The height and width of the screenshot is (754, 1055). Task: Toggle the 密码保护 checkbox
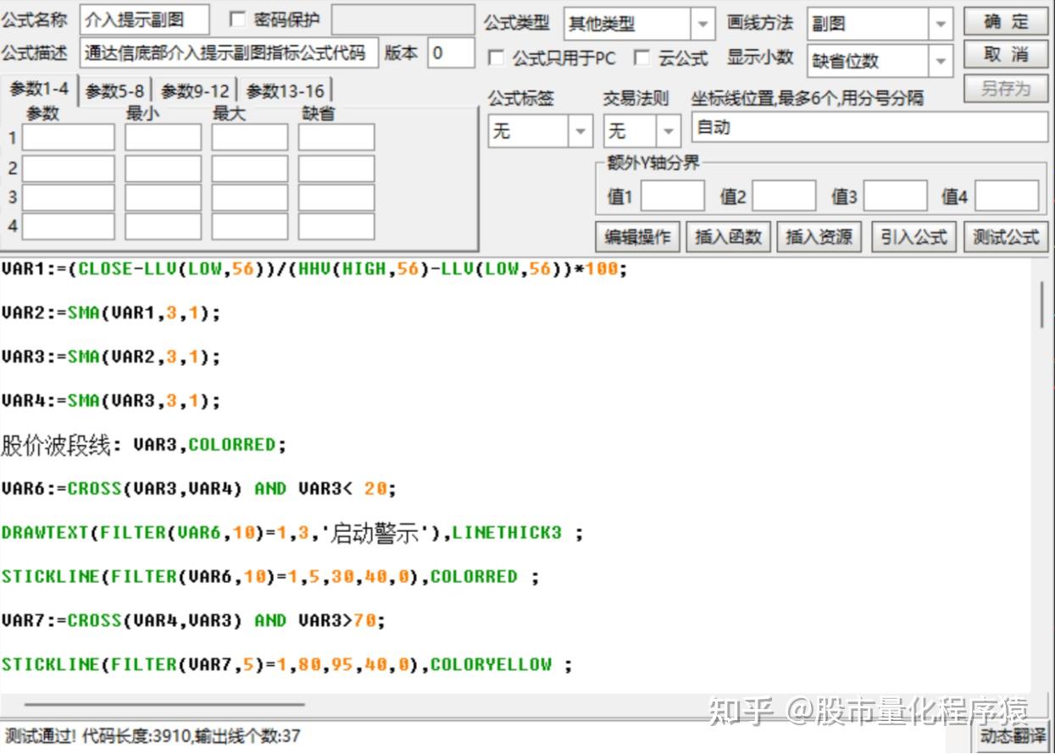[x=238, y=19]
